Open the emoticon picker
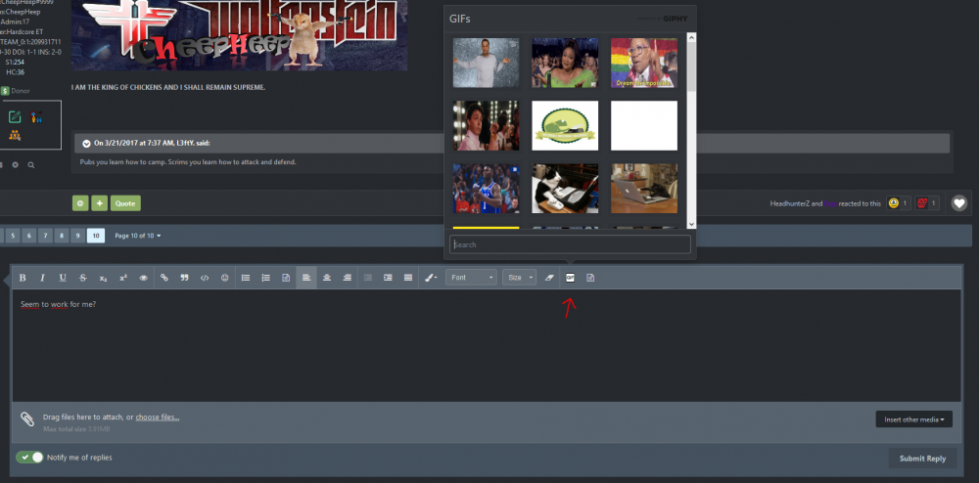Viewport: 979px width, 483px height. click(225, 278)
